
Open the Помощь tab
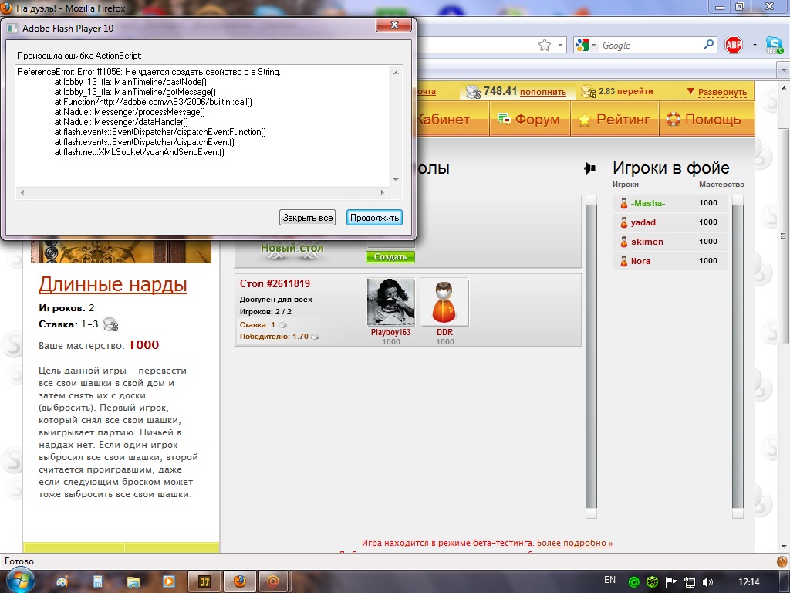704,120
